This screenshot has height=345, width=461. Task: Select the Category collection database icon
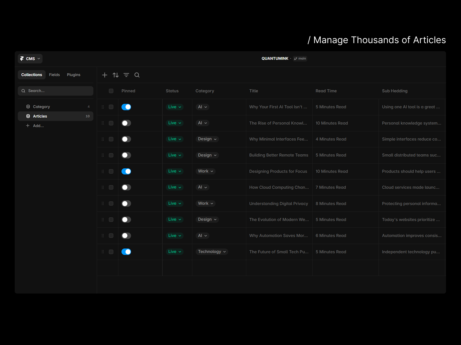click(x=28, y=107)
